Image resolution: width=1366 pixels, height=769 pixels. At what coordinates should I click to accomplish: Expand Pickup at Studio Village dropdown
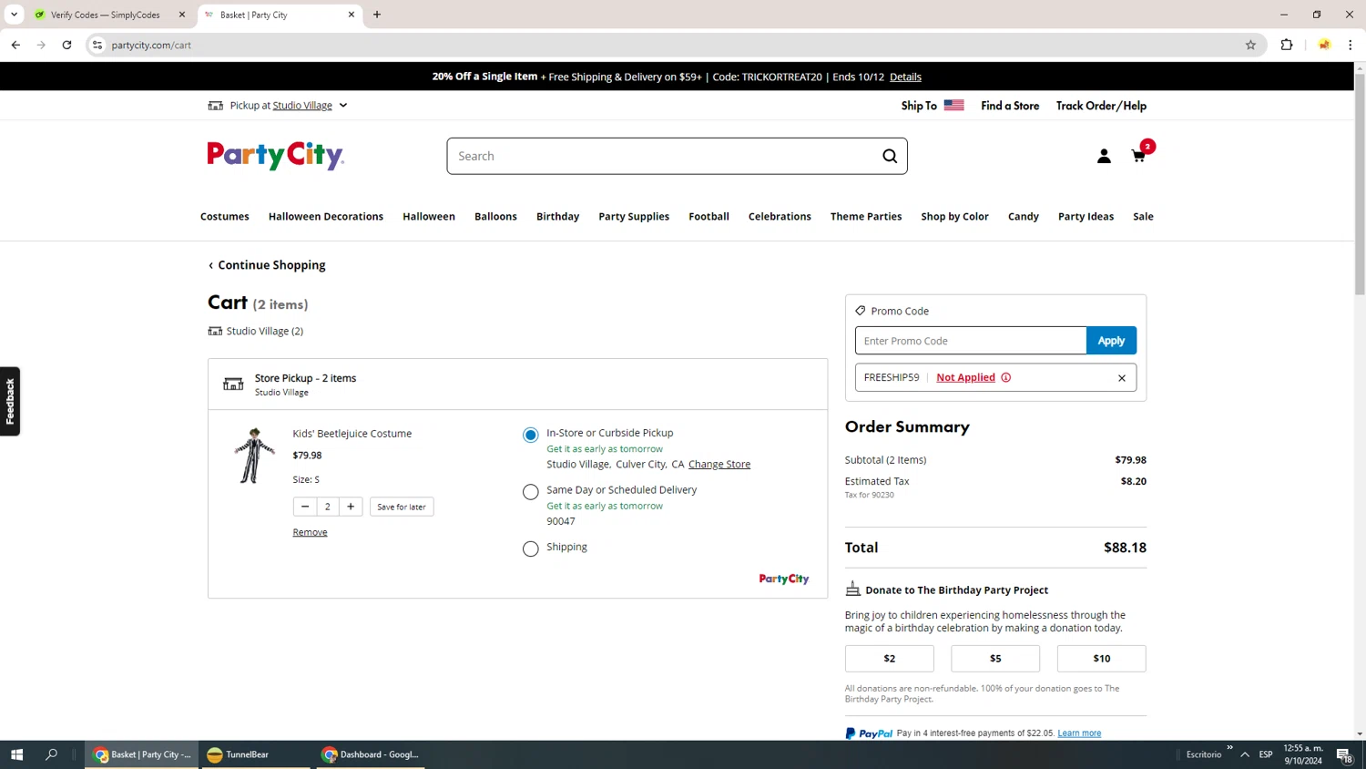[343, 106]
